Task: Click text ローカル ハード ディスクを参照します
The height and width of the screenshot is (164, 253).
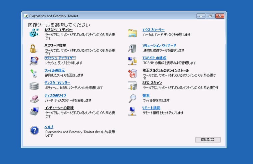Action: (167, 35)
